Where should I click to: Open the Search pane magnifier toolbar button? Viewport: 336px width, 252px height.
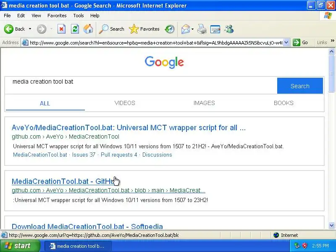click(112, 29)
